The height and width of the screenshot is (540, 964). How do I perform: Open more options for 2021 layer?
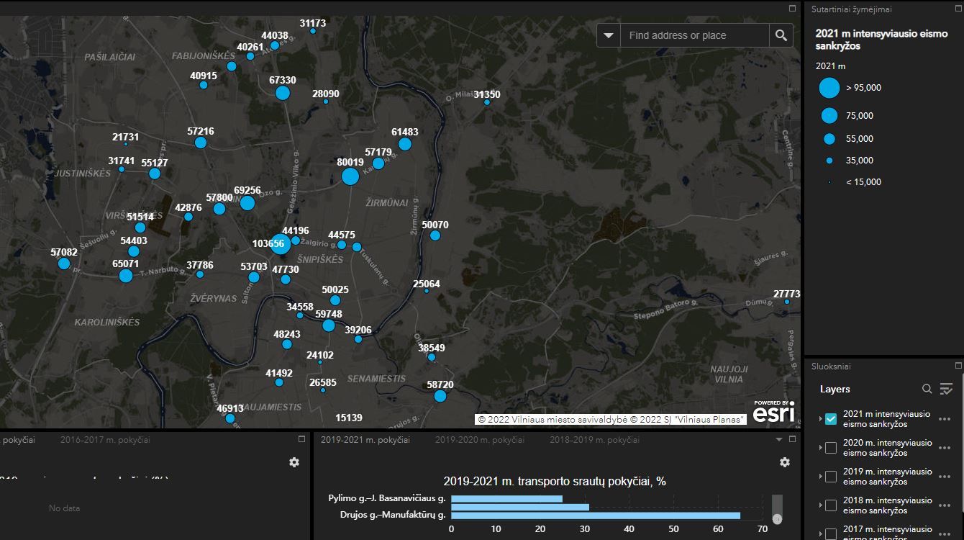(945, 419)
